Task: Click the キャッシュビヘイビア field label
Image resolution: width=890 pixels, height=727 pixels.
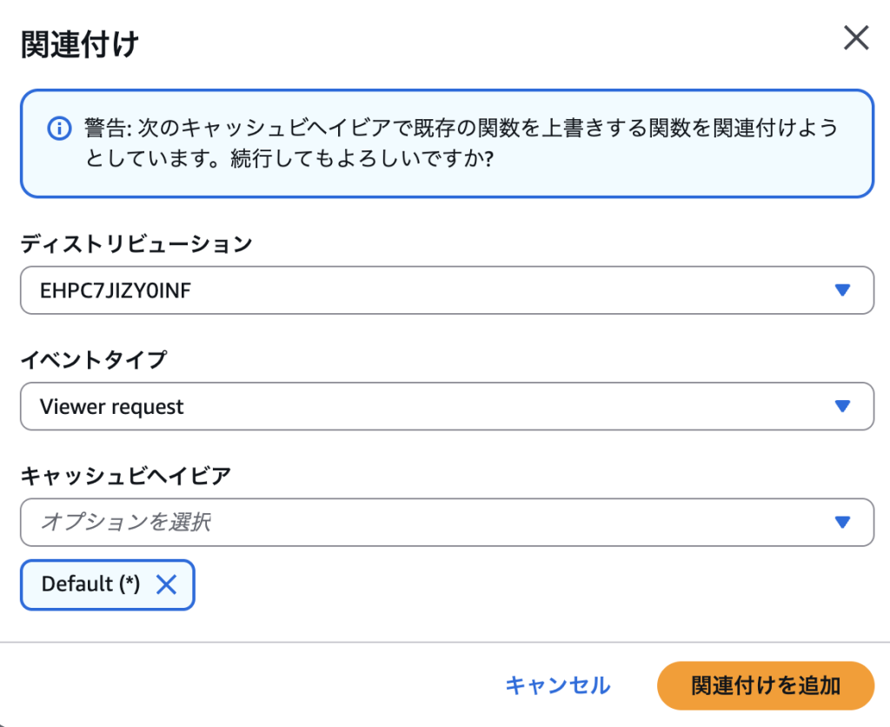Action: (x=125, y=476)
